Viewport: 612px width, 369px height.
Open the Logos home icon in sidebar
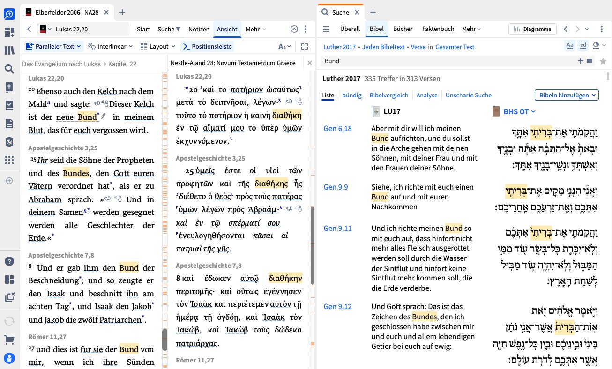tap(9, 14)
